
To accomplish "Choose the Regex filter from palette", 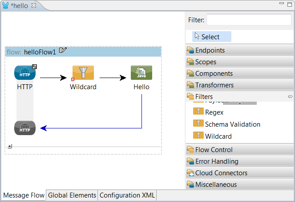I will tap(214, 112).
